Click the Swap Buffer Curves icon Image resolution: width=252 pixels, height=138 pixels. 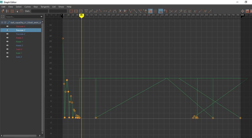point(125,11)
